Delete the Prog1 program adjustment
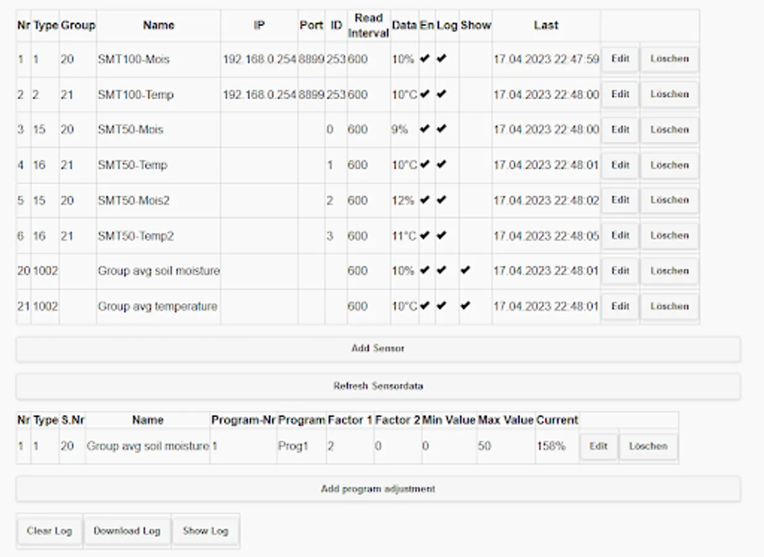Screen dimensions: 764x557 click(648, 446)
